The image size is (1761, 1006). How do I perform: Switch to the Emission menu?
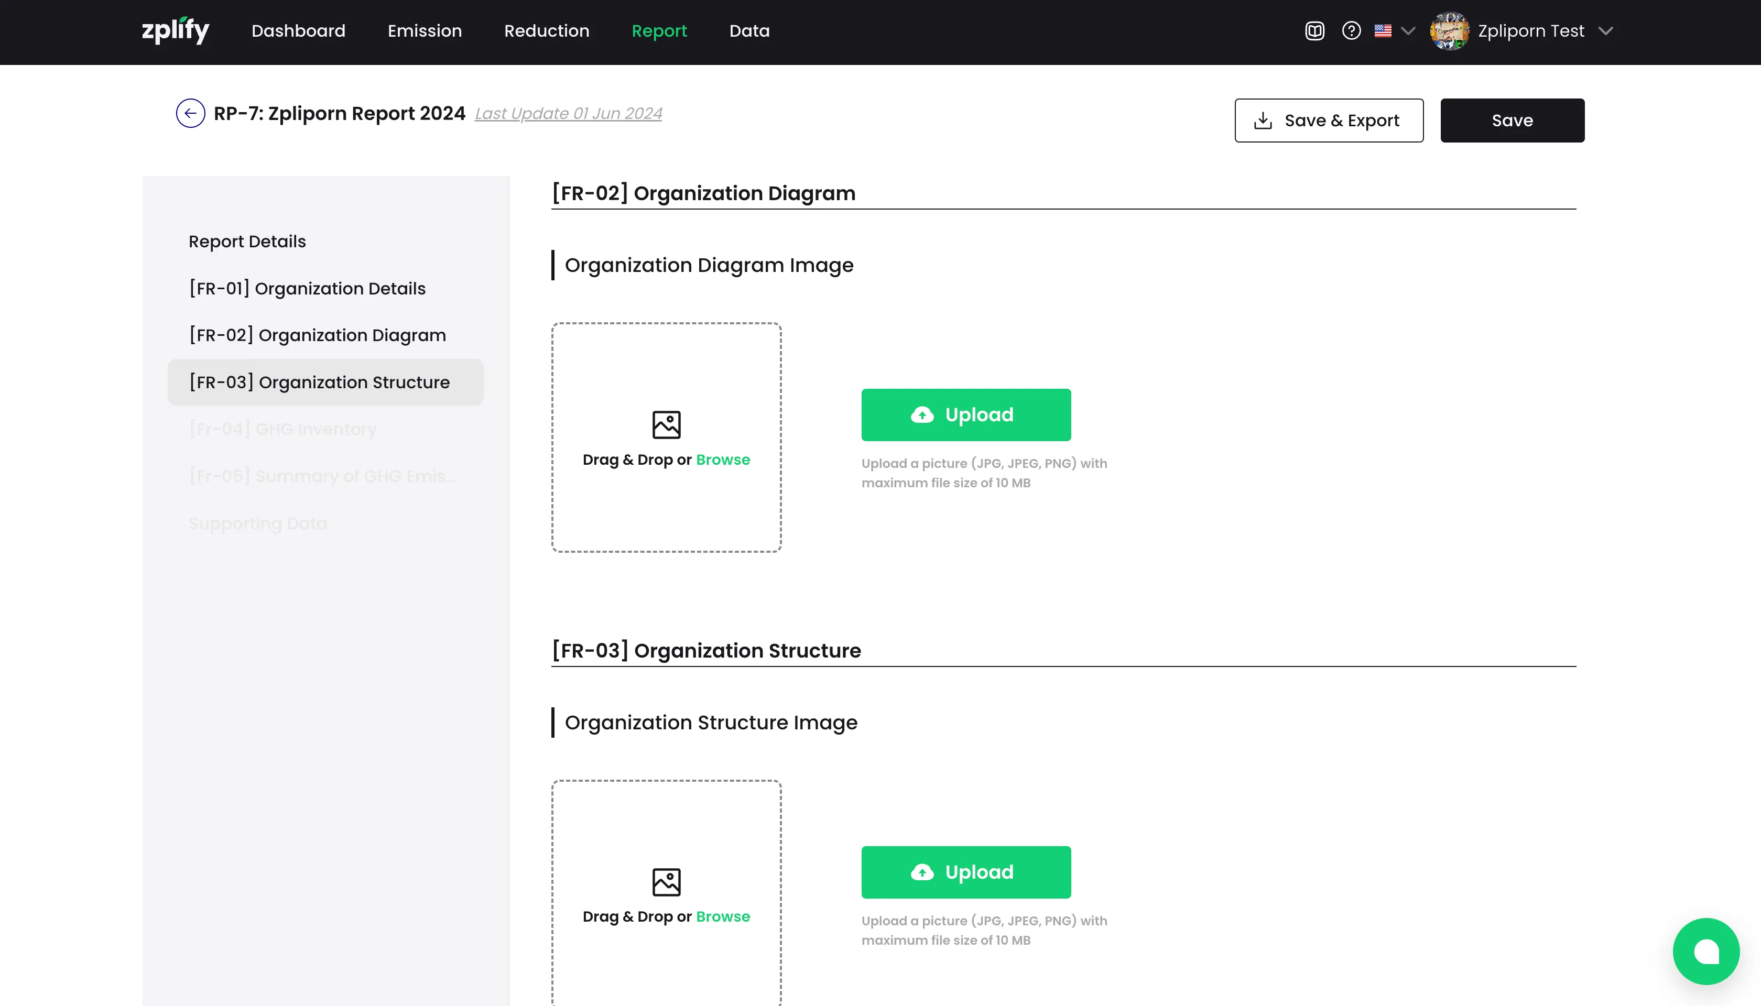425,31
